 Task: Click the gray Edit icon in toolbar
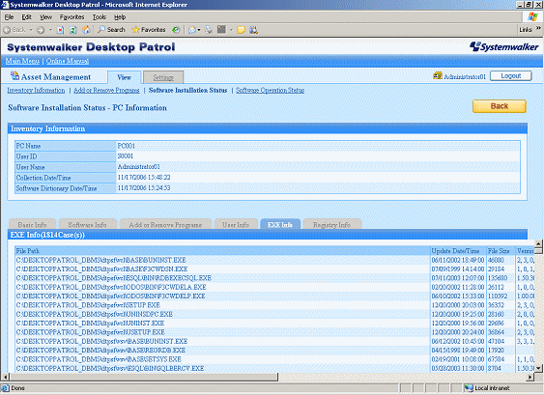(221, 30)
